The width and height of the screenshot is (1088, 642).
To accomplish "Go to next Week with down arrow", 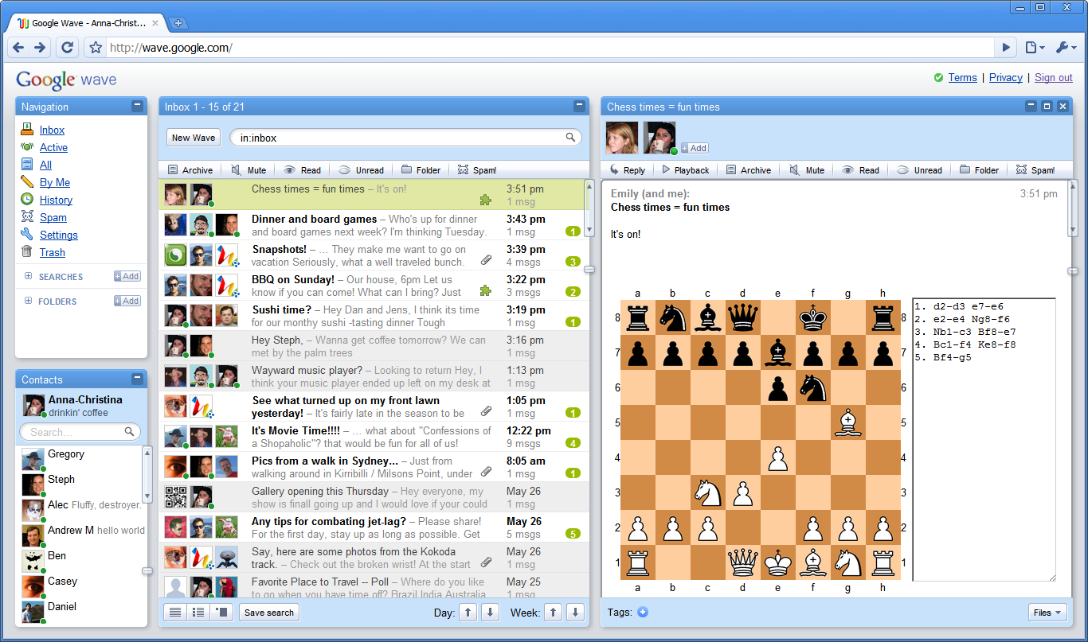I will (575, 613).
